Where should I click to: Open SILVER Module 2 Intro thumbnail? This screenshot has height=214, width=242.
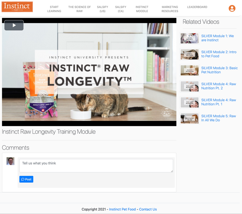[x=190, y=54]
